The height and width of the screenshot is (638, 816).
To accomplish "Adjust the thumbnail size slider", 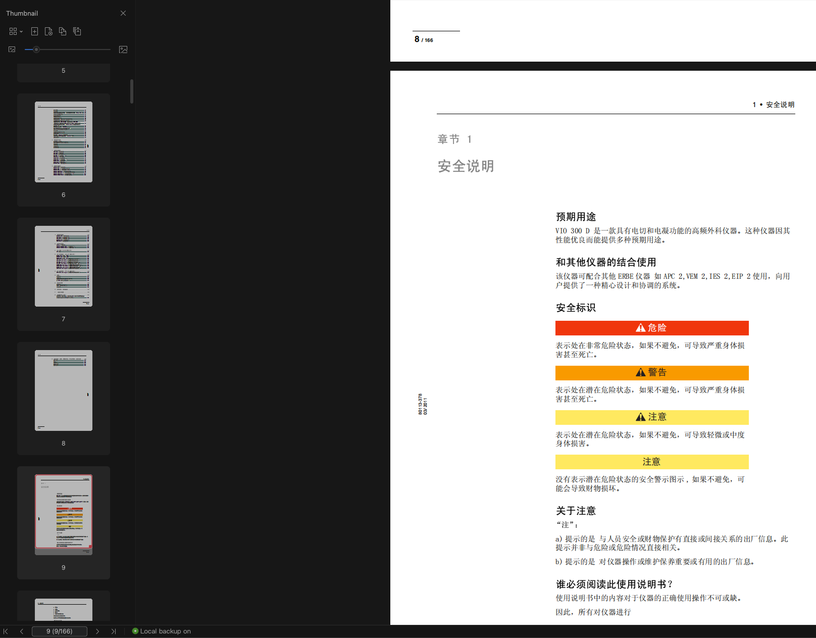I will tap(36, 50).
